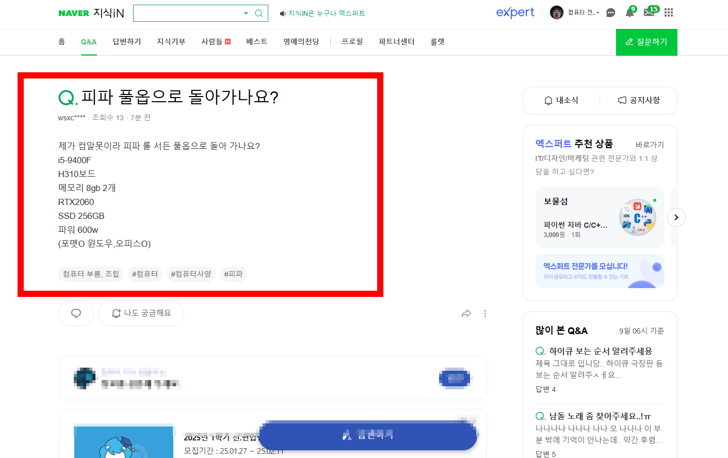Open 공지사항 with the megaphone icon
This screenshot has width=728, height=458.
click(639, 101)
